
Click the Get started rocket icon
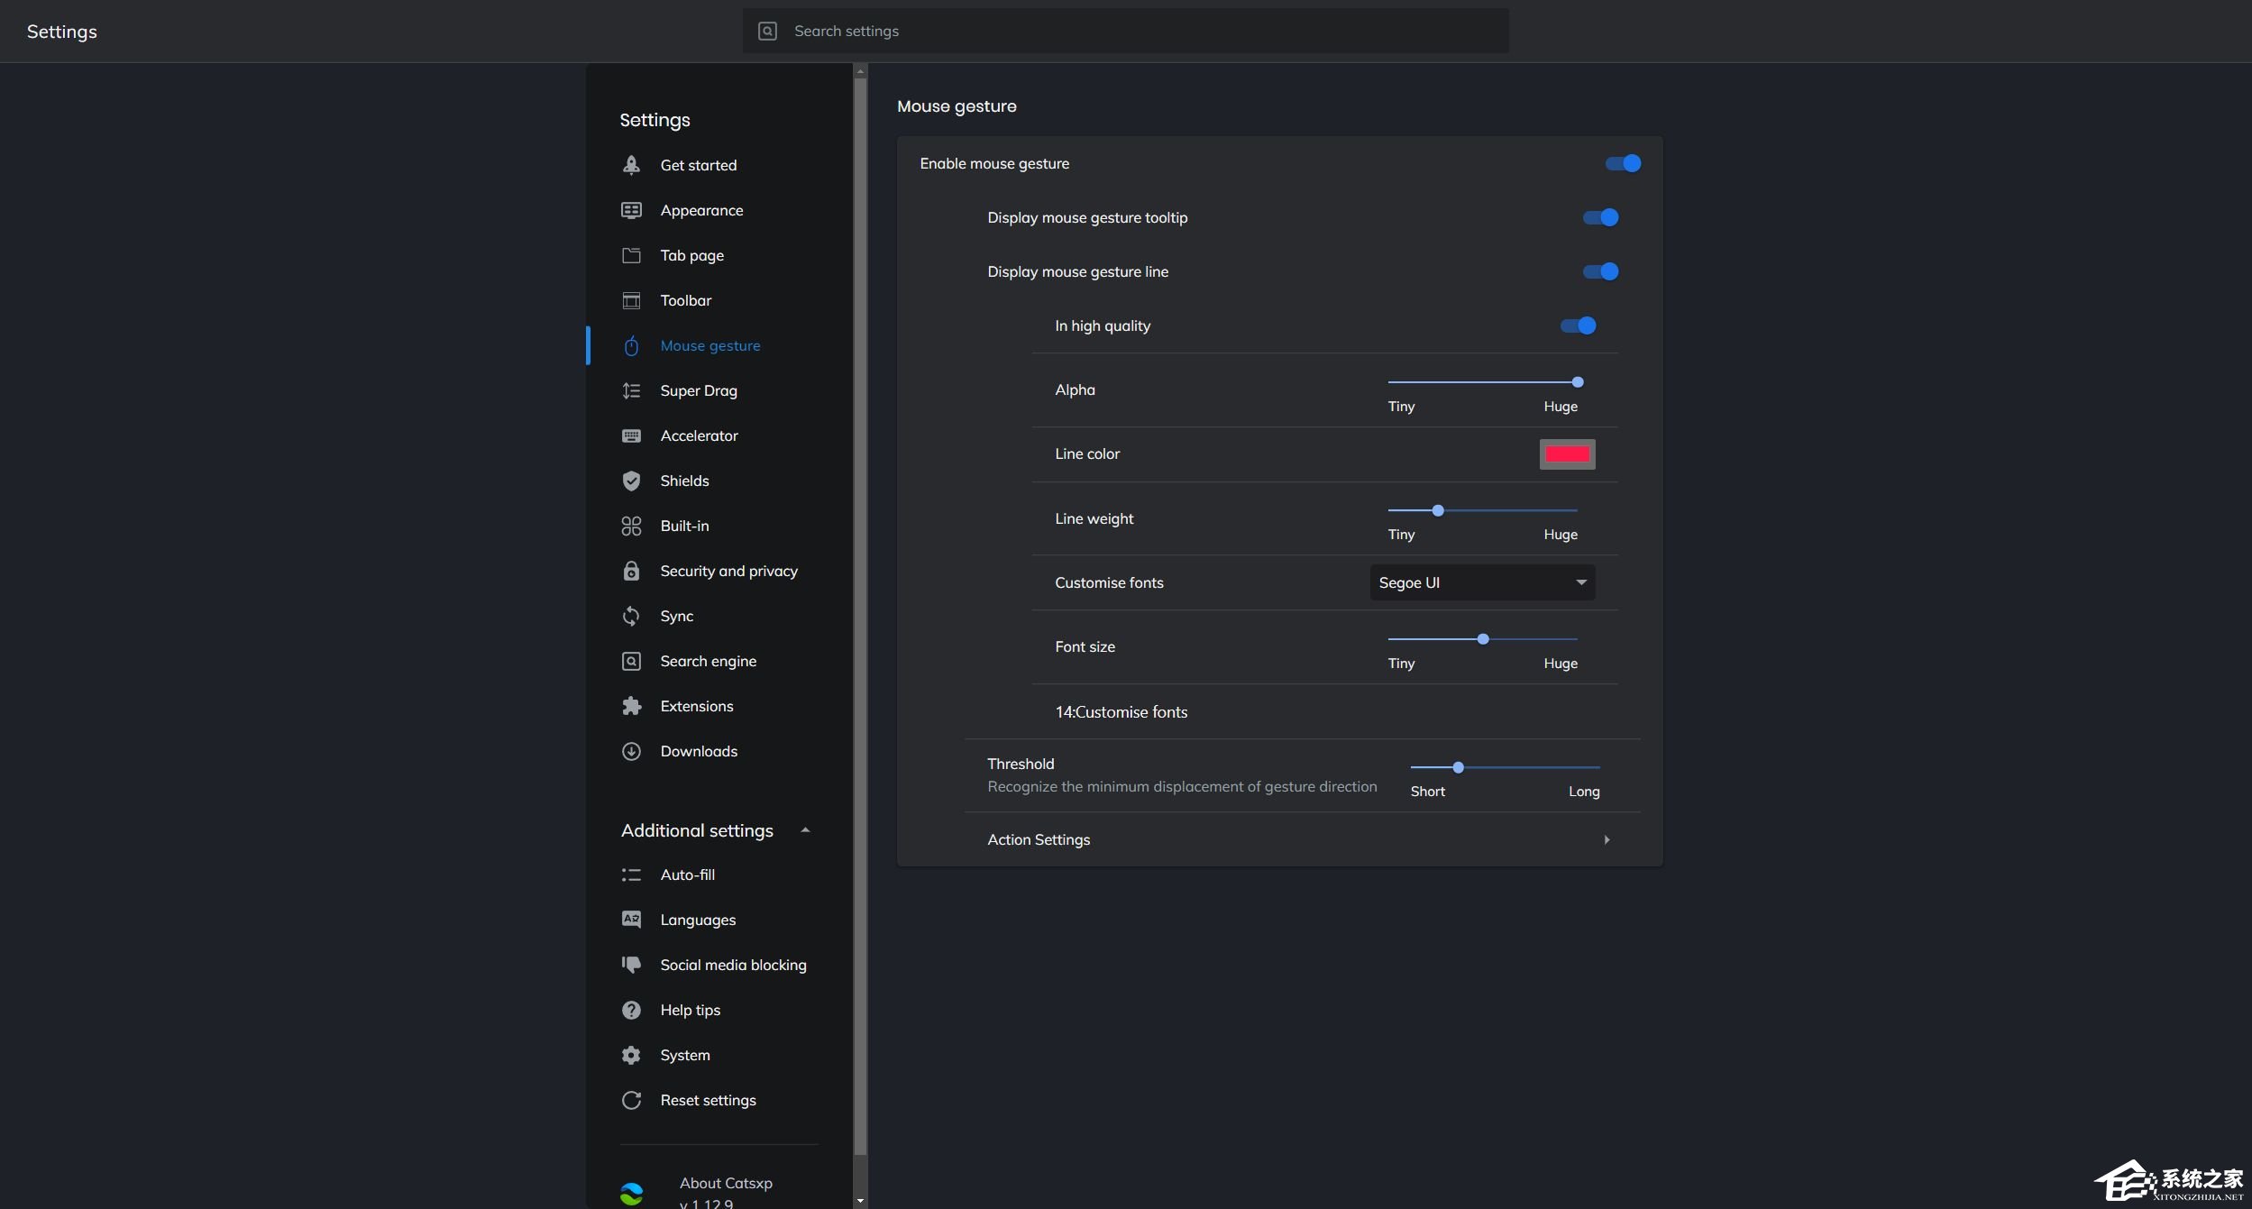click(631, 165)
